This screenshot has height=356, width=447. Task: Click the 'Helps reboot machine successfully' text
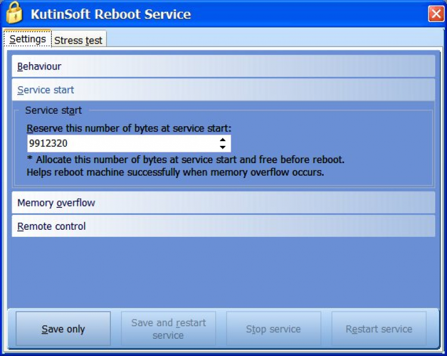pyautogui.click(x=175, y=172)
